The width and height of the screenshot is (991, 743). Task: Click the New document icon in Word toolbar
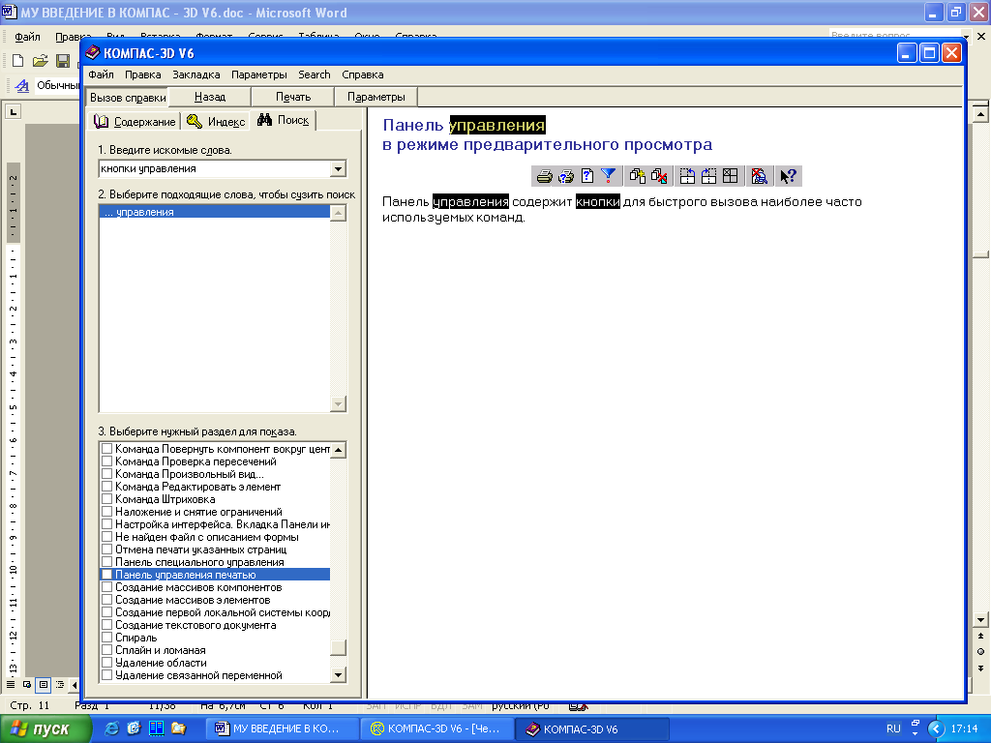pos(17,61)
